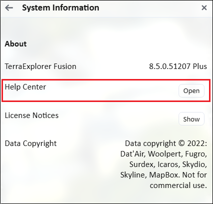Click the License Notices label

(x=31, y=115)
